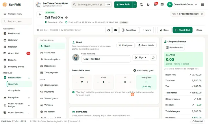Click the email envelope icon
The width and height of the screenshot is (208, 124).
[116, 30]
